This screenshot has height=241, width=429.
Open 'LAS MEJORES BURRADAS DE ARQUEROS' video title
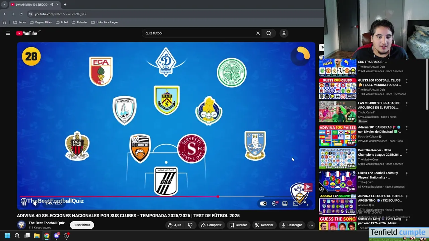tap(379, 105)
